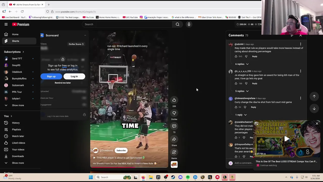
Task: Go to the next short with down arrow
Action: pos(314,108)
